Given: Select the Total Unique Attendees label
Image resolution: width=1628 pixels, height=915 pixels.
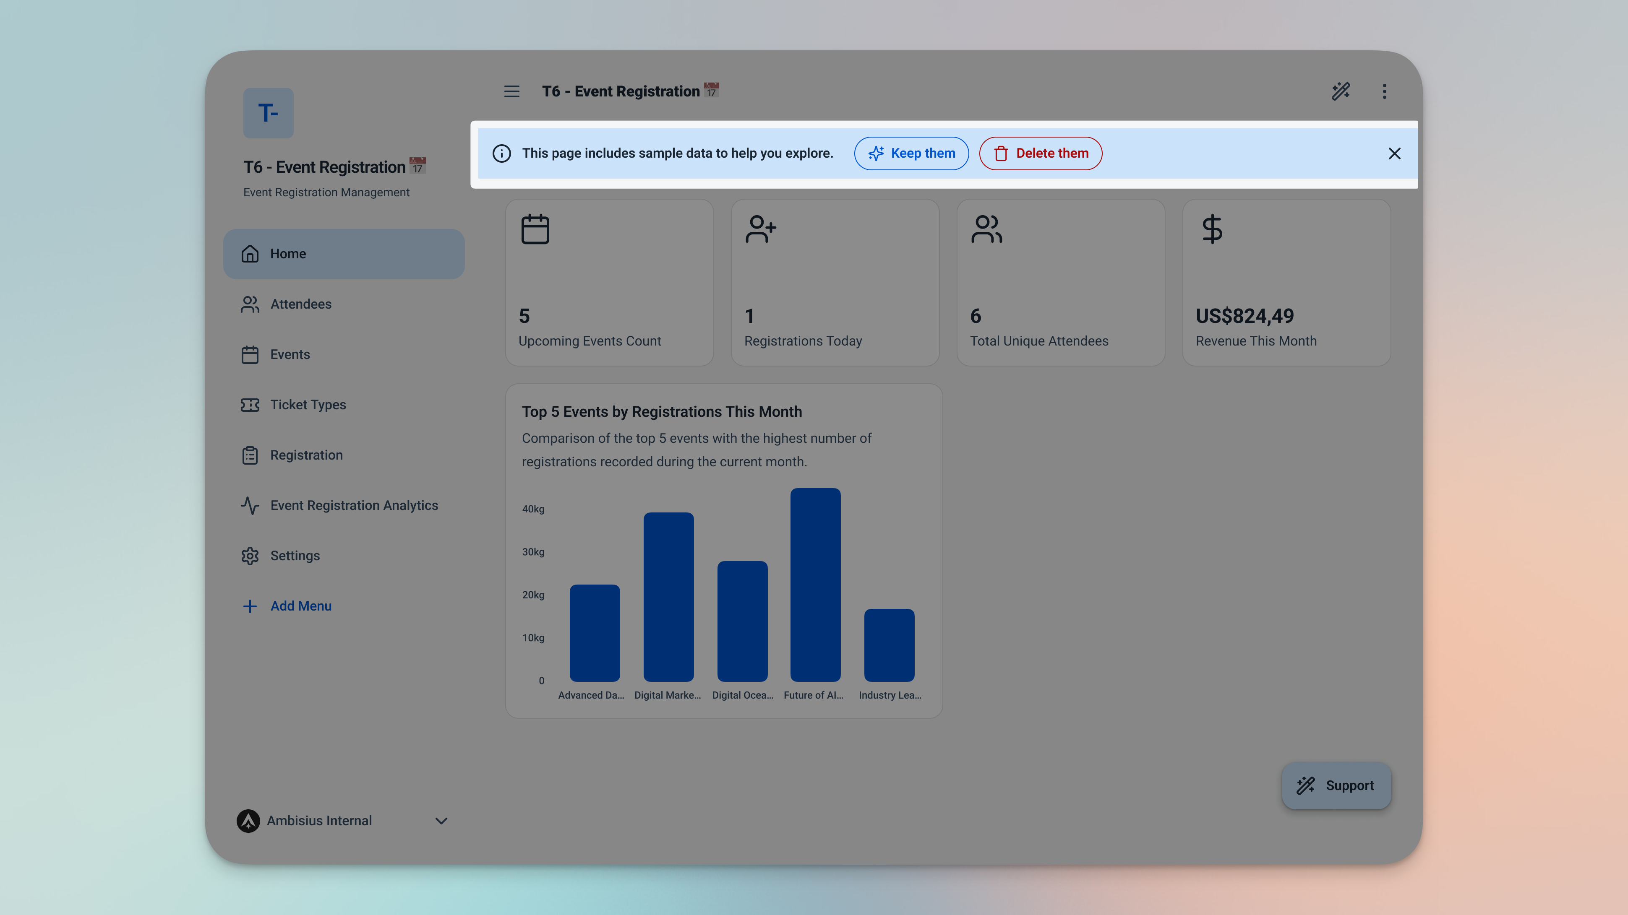Looking at the screenshot, I should point(1039,341).
